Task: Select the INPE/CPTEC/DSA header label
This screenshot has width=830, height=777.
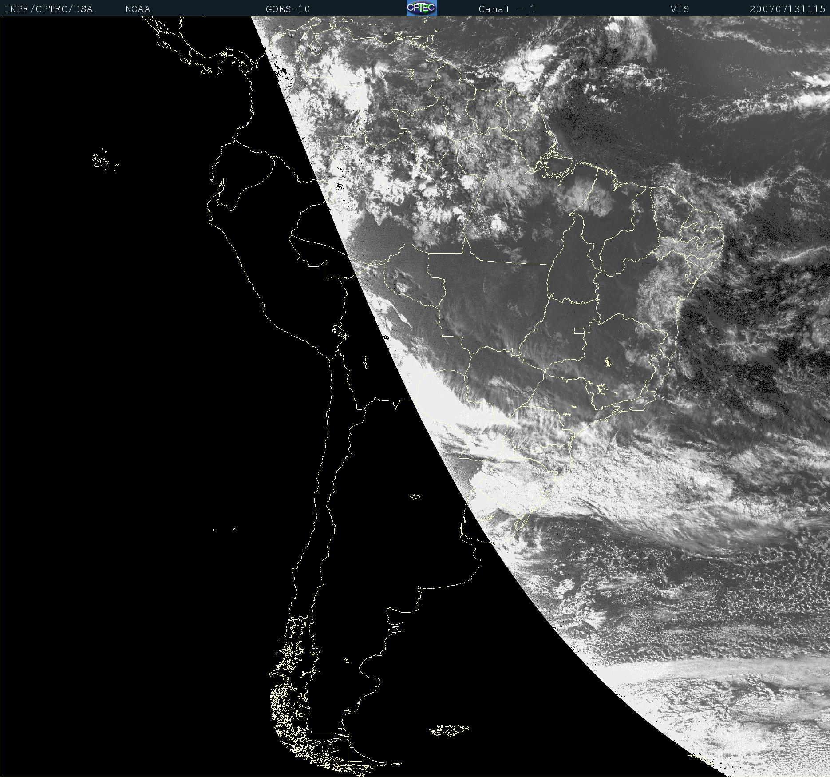Action: pyautogui.click(x=48, y=9)
